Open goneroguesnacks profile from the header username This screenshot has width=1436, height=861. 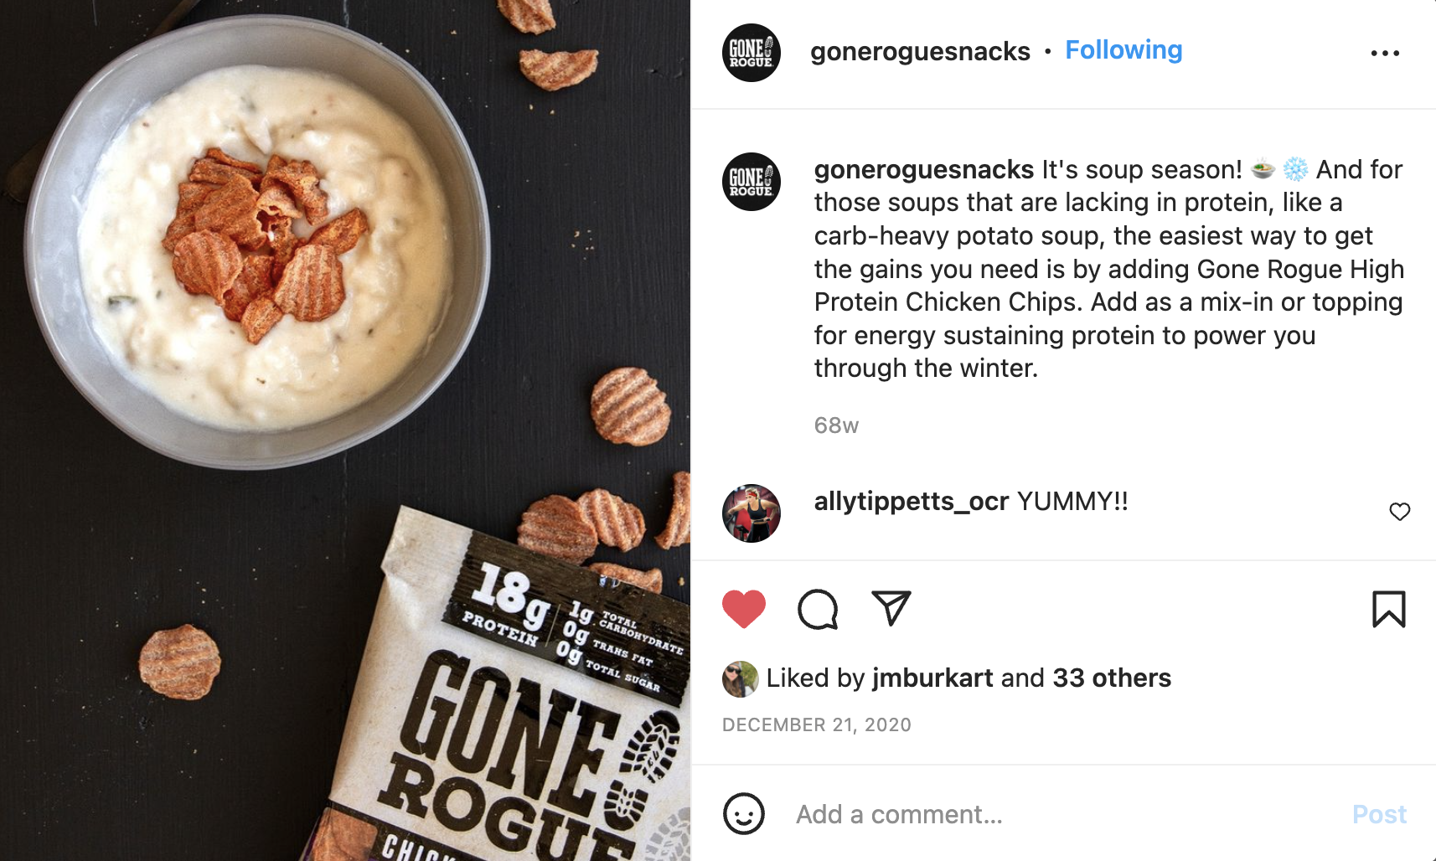[920, 51]
